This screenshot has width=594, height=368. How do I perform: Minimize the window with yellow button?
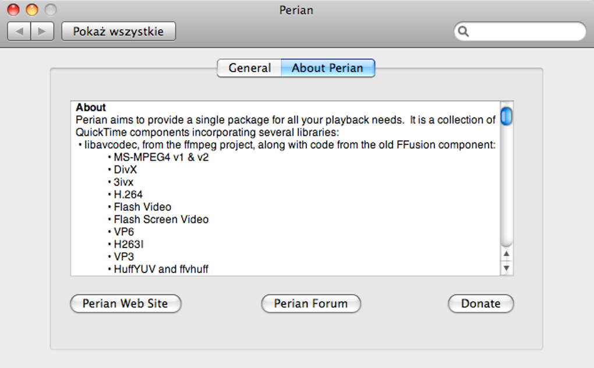pos(32,10)
